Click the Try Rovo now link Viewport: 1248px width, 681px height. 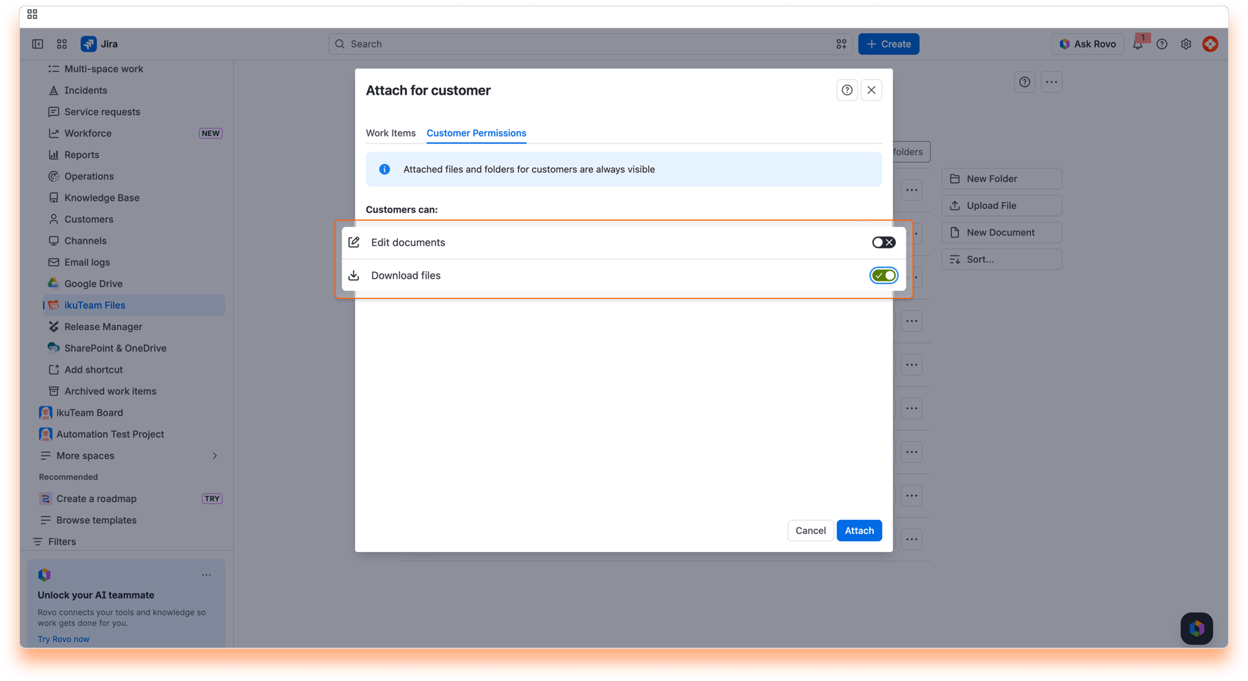click(63, 639)
